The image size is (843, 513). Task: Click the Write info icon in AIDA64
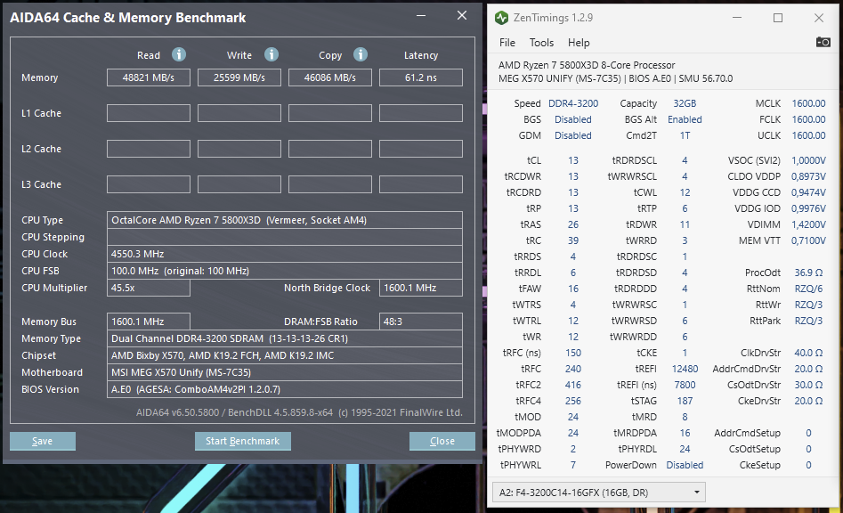(x=272, y=54)
